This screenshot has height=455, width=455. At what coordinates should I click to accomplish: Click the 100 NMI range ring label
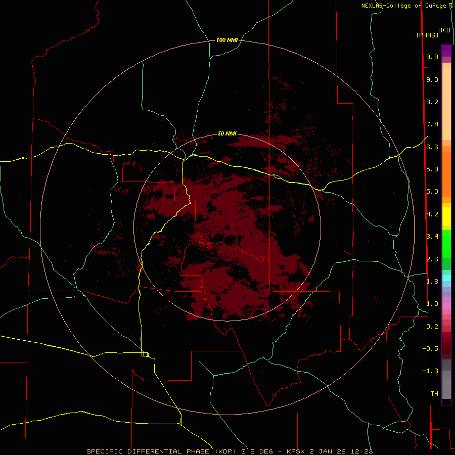click(x=227, y=40)
